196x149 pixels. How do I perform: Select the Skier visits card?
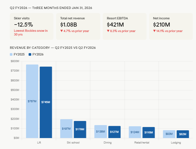click(x=32, y=26)
